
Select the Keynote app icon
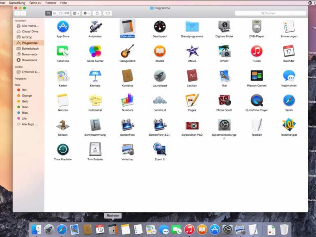95,76
